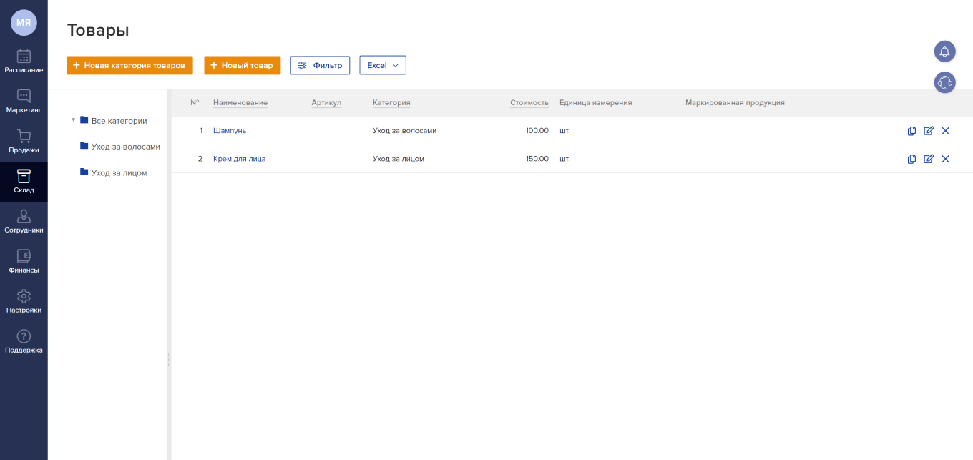This screenshot has height=460, width=973.
Task: Edit the Шампунь product entry
Action: click(x=929, y=131)
